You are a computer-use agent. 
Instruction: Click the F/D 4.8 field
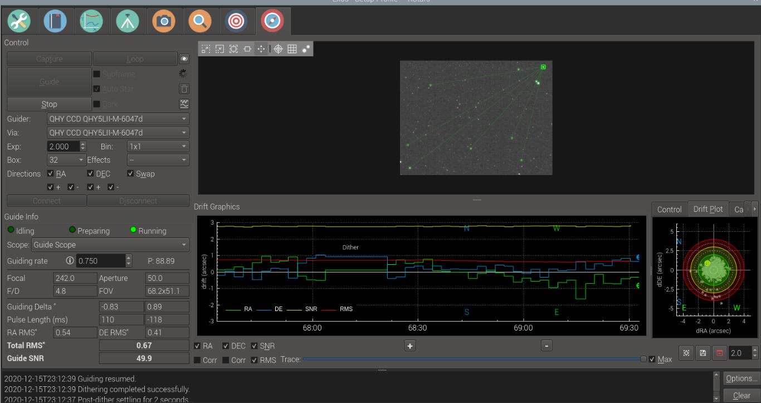tap(75, 290)
